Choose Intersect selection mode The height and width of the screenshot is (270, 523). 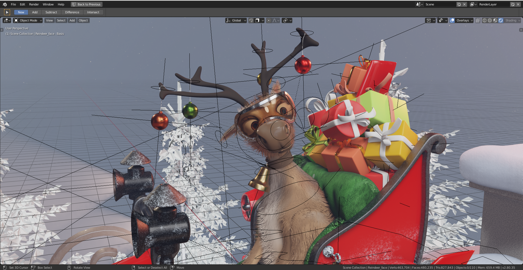coord(93,12)
